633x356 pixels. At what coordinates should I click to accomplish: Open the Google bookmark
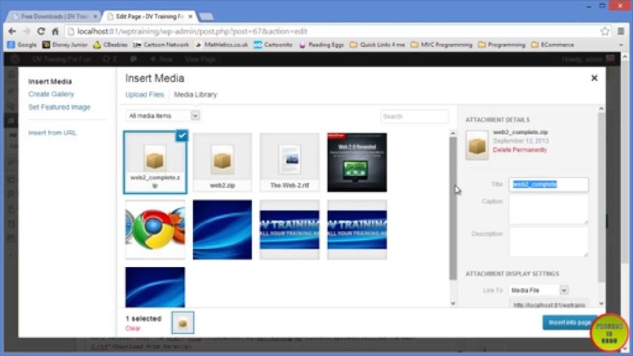tap(22, 44)
